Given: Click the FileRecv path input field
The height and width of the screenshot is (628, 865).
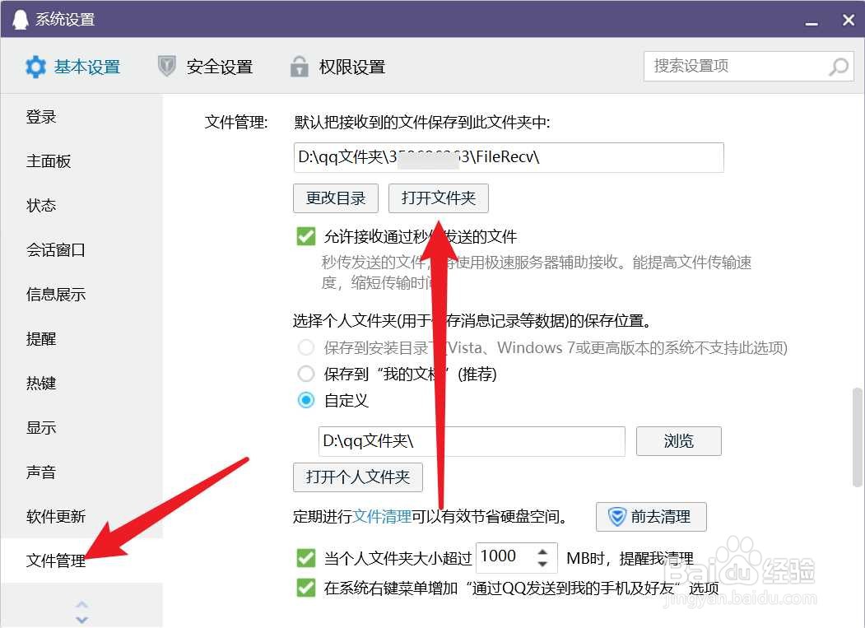Looking at the screenshot, I should (x=508, y=157).
